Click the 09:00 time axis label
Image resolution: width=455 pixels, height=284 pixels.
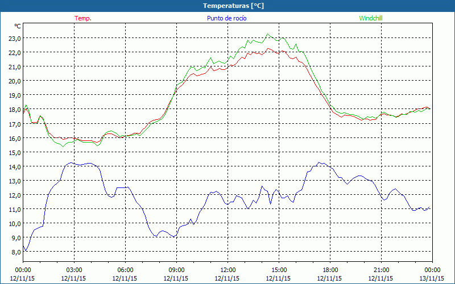(x=176, y=270)
